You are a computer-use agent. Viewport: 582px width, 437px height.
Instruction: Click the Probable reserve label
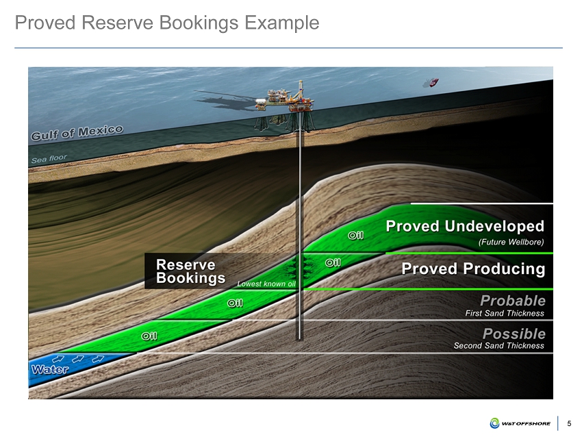tap(513, 301)
